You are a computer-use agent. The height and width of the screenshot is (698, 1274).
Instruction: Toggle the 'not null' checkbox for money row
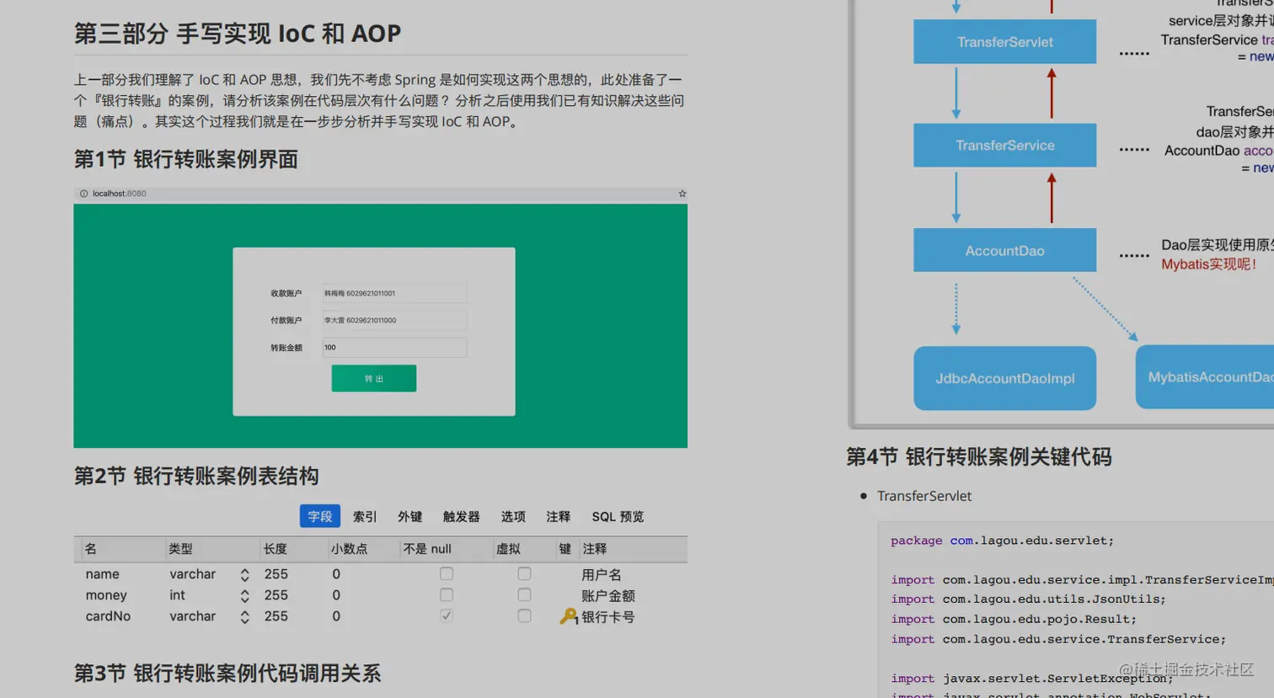447,595
